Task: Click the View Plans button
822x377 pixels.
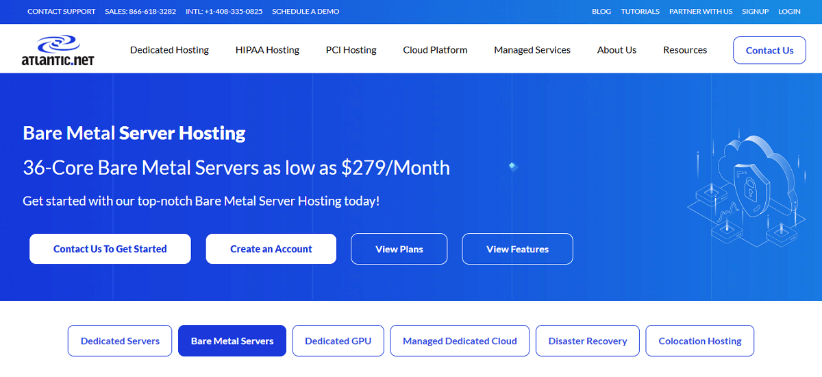Action: click(x=399, y=249)
